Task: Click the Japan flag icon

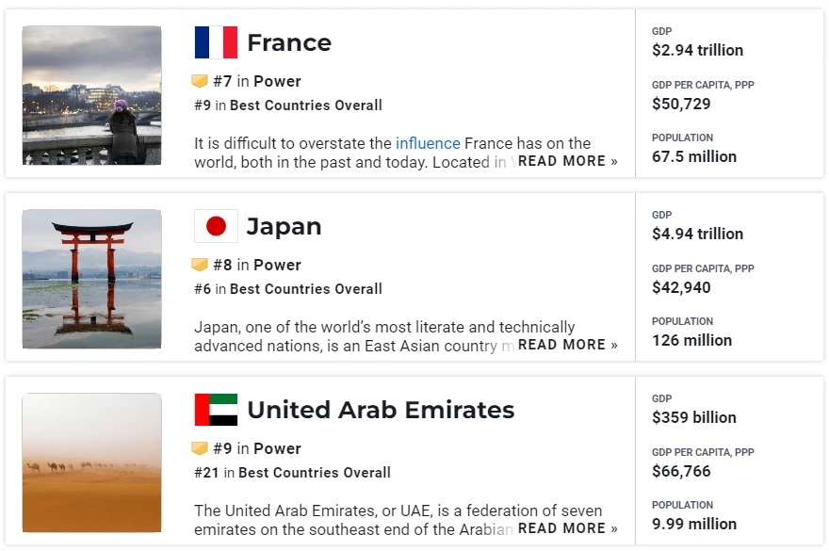Action: coord(216,226)
